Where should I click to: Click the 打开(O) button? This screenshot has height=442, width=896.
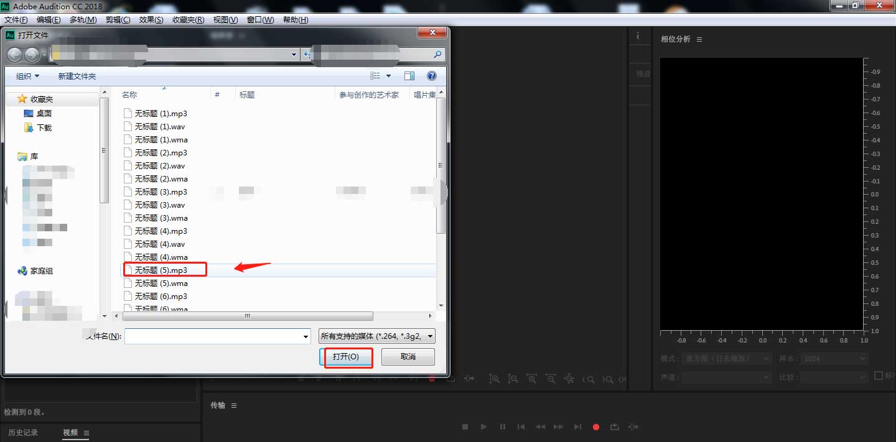(x=346, y=357)
